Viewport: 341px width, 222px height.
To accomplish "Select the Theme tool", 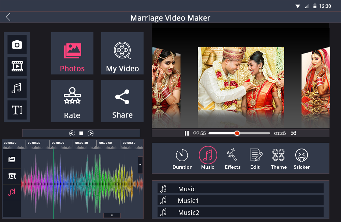I will [x=279, y=158].
